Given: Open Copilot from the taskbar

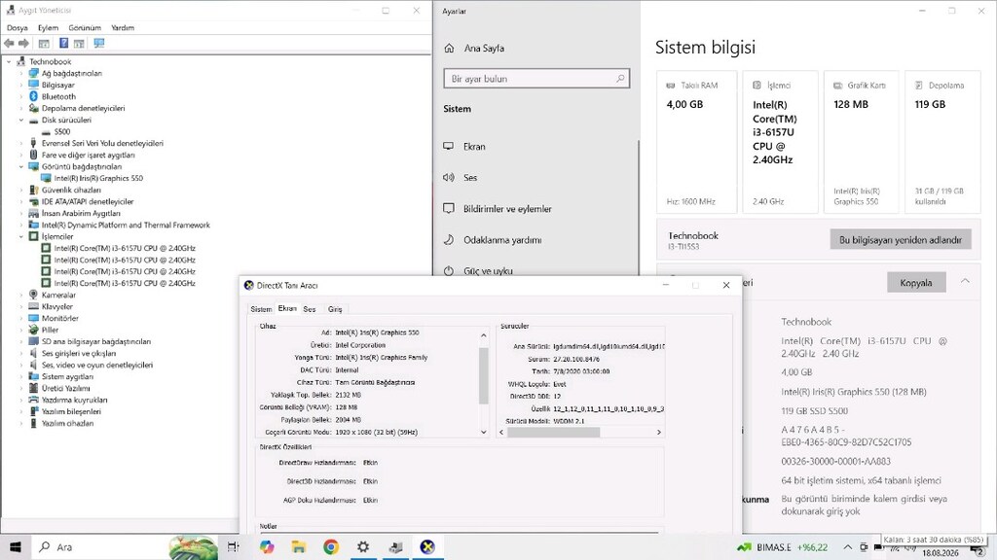Looking at the screenshot, I should tap(267, 546).
